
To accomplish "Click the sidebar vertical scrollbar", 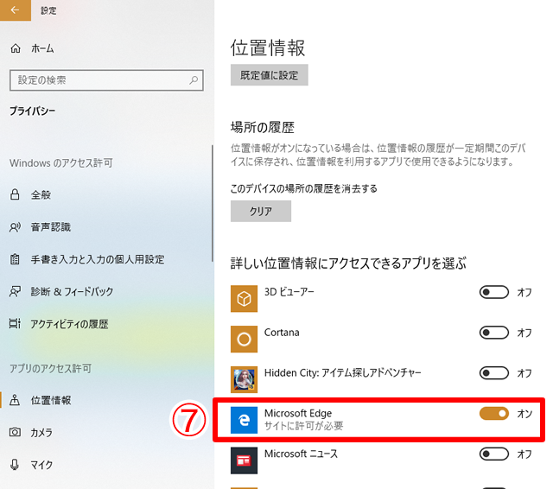I will click(213, 203).
